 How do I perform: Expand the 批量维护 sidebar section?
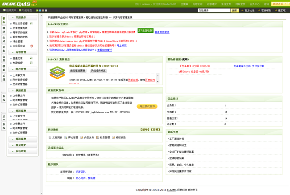[x=22, y=145]
